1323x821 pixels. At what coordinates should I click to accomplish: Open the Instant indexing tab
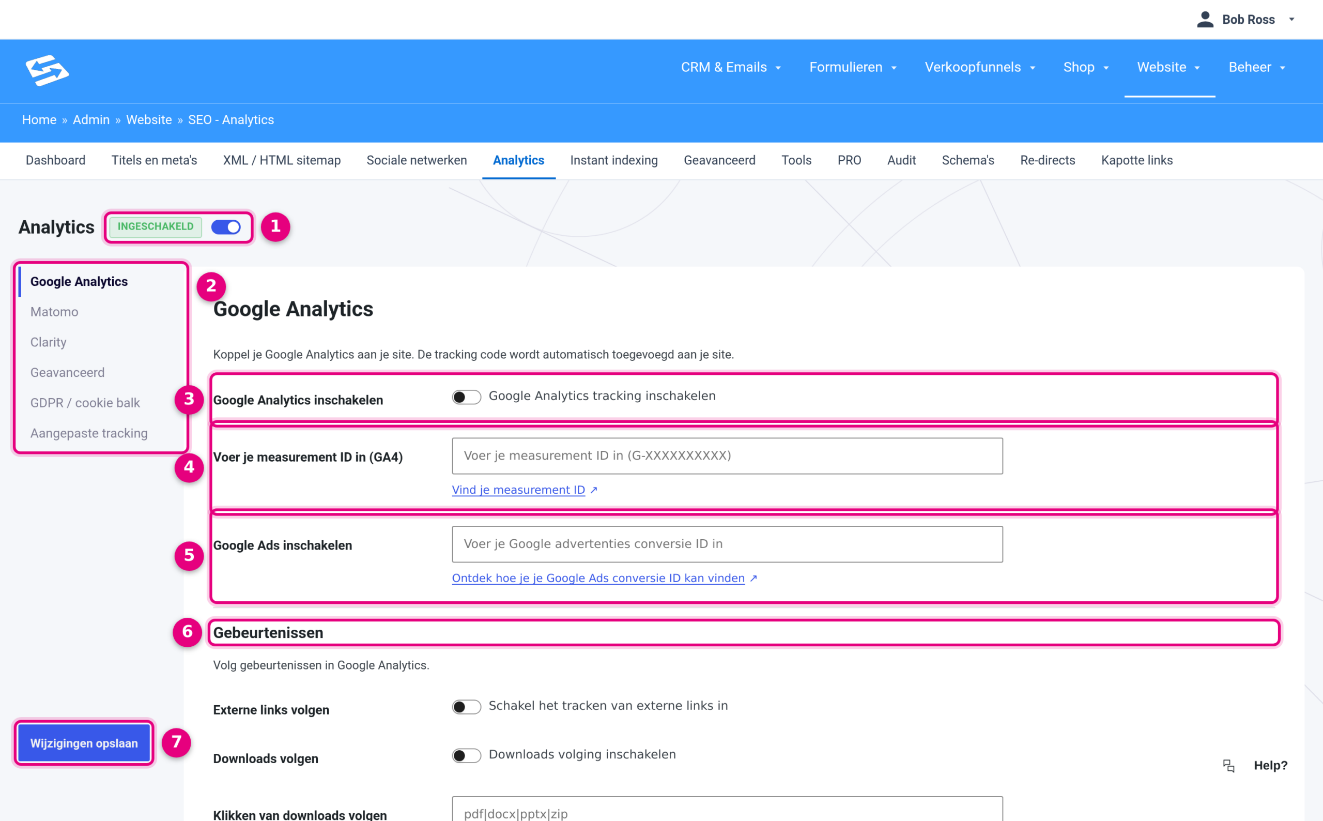coord(614,160)
